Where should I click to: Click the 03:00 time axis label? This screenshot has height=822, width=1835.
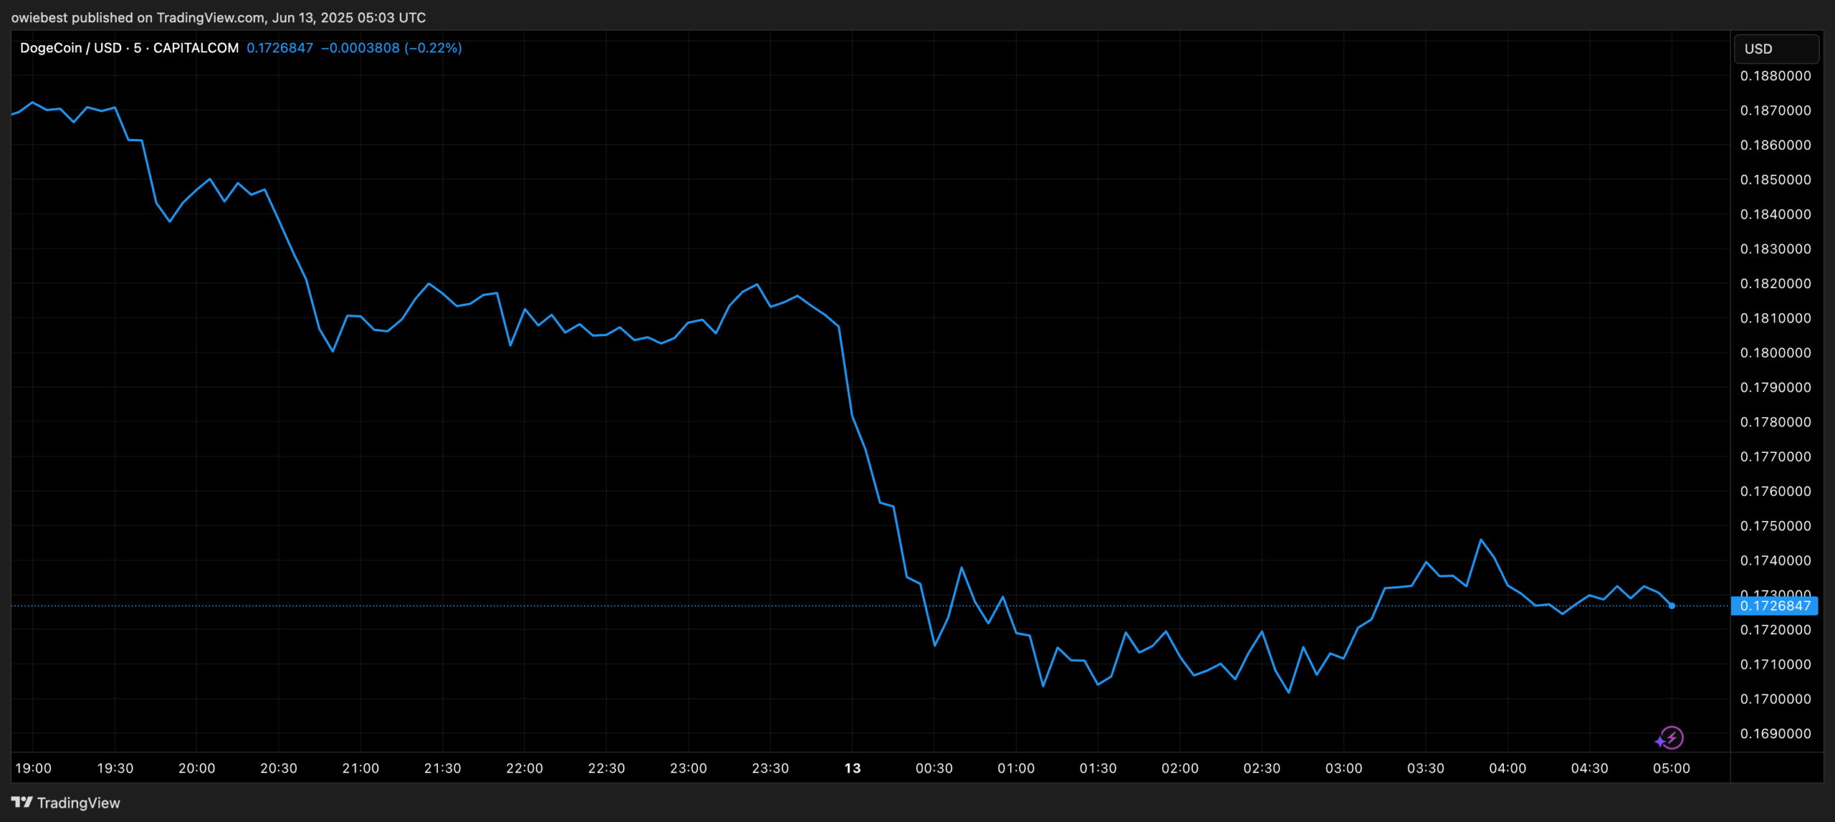1343,768
